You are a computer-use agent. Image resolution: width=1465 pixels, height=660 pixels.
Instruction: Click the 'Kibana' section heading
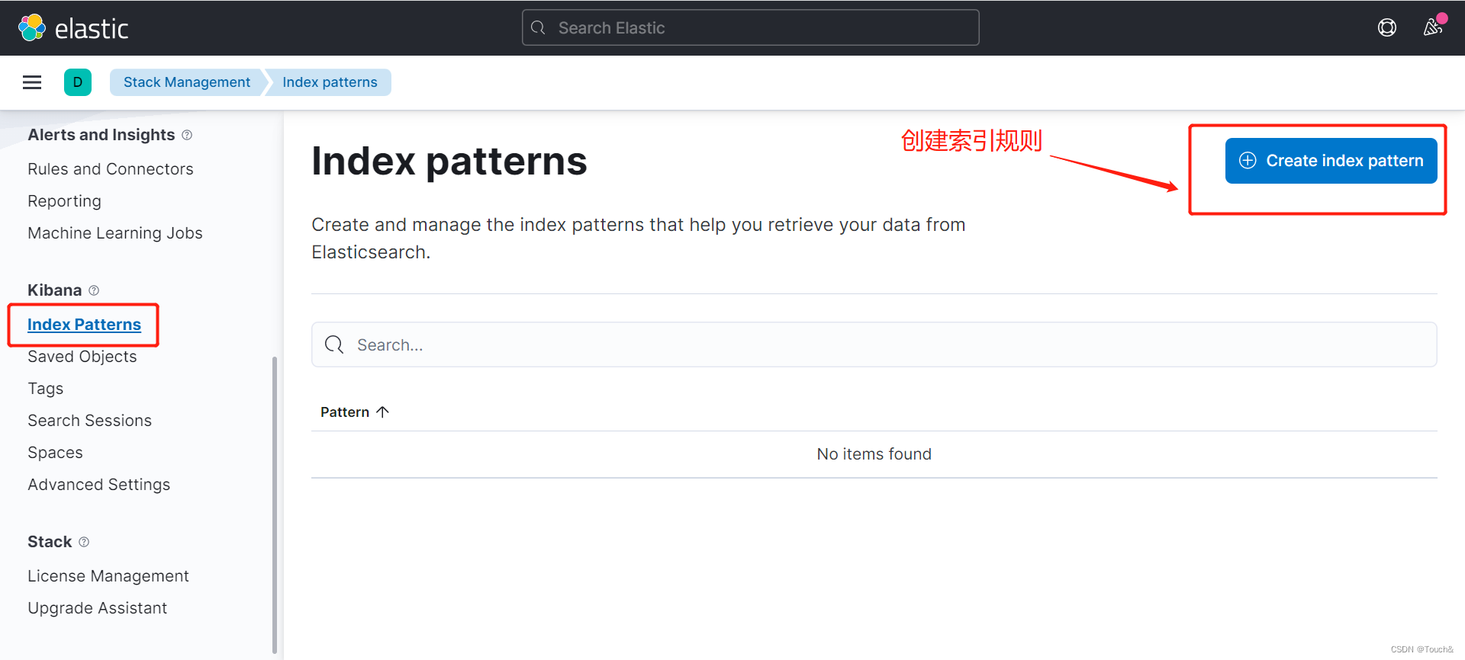coord(55,290)
